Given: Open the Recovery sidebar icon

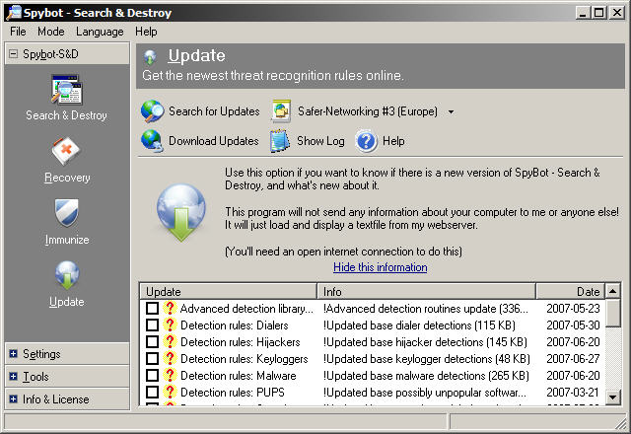Looking at the screenshot, I should (x=66, y=151).
